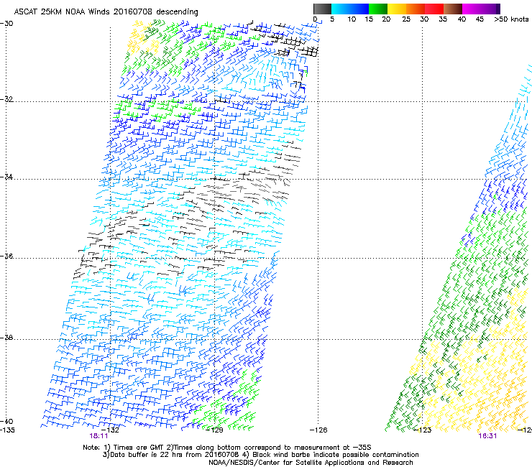
Task: Click the '5' legend scale number
Action: pos(332,19)
